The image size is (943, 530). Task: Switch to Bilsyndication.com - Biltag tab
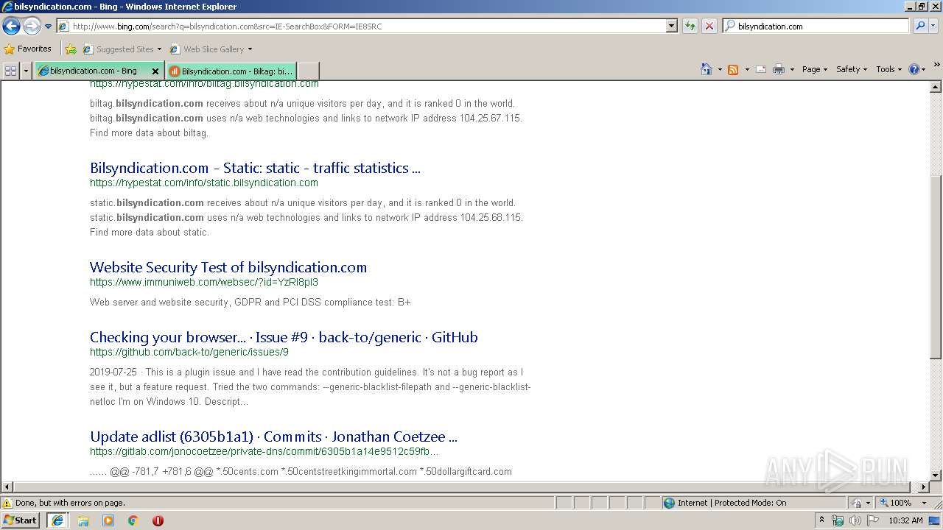click(x=231, y=71)
